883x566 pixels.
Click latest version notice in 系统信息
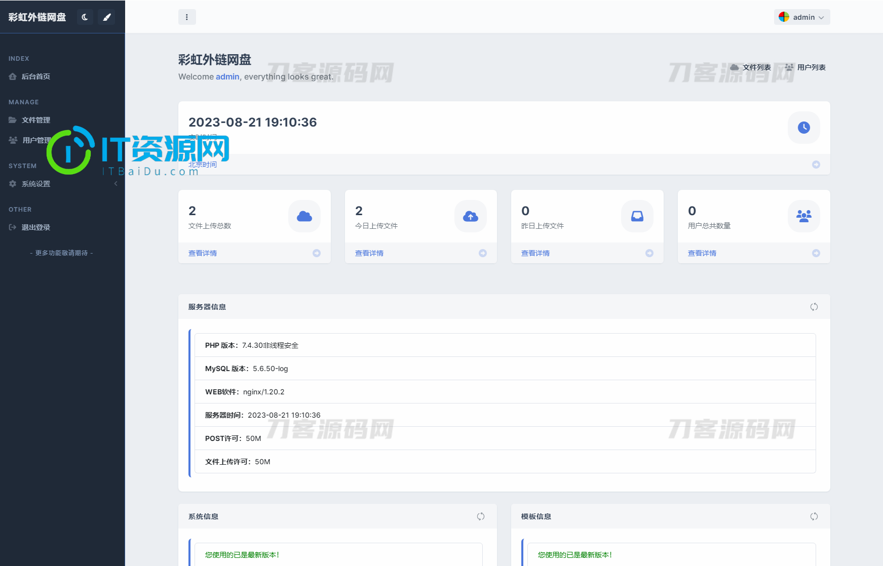click(x=242, y=555)
